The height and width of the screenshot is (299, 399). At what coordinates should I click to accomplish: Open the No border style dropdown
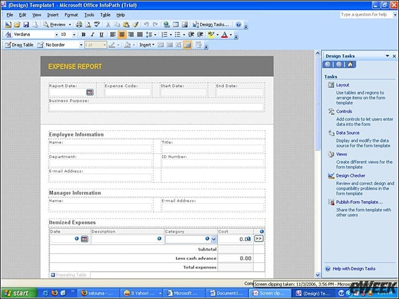(81, 45)
